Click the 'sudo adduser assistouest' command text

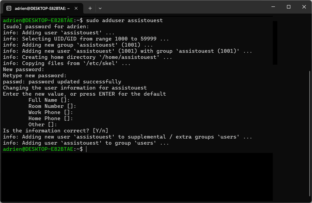click(124, 20)
